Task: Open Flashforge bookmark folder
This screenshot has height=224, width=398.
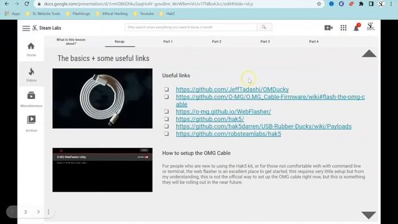Action: click(78, 14)
